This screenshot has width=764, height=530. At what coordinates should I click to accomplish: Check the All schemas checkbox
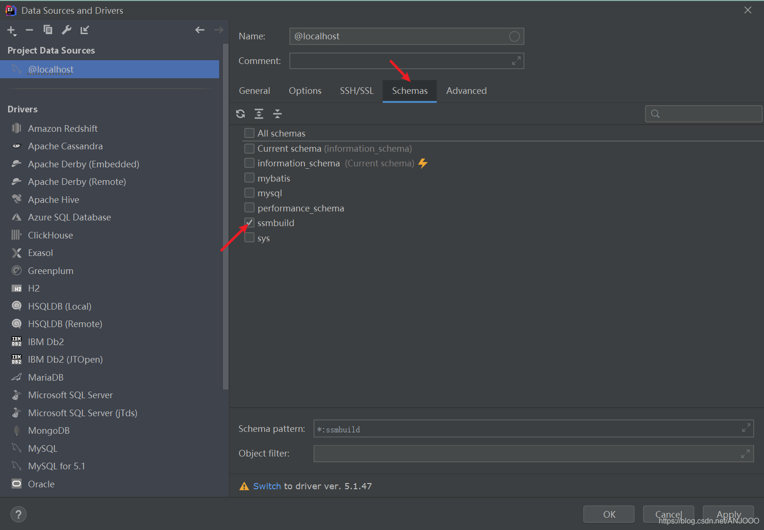pyautogui.click(x=249, y=133)
